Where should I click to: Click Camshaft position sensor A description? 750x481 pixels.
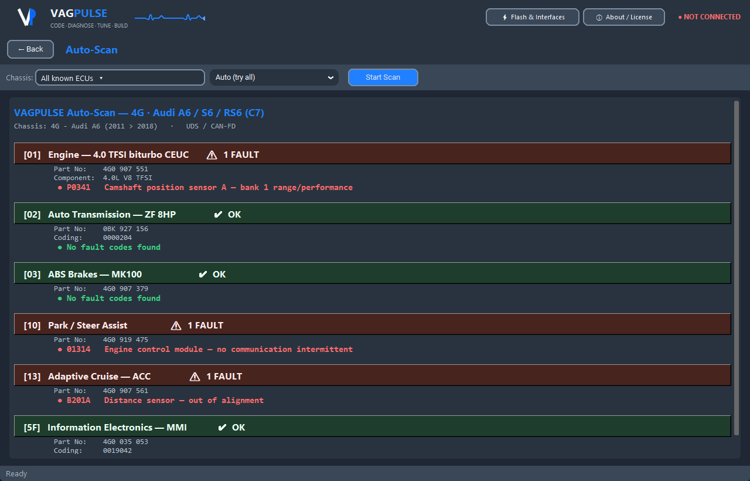coord(229,188)
